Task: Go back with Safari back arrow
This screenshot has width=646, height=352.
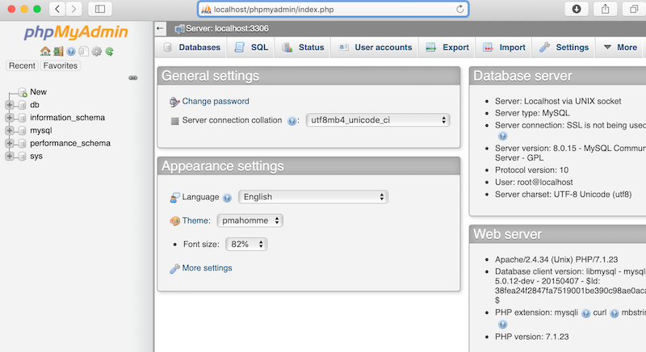Action: [57, 9]
